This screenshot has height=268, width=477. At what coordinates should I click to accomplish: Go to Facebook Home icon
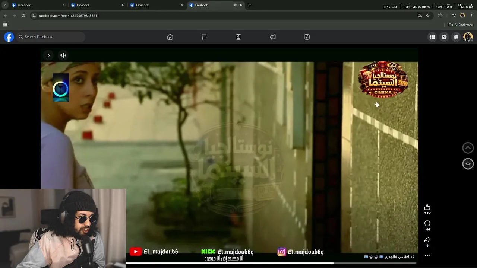coord(170,37)
